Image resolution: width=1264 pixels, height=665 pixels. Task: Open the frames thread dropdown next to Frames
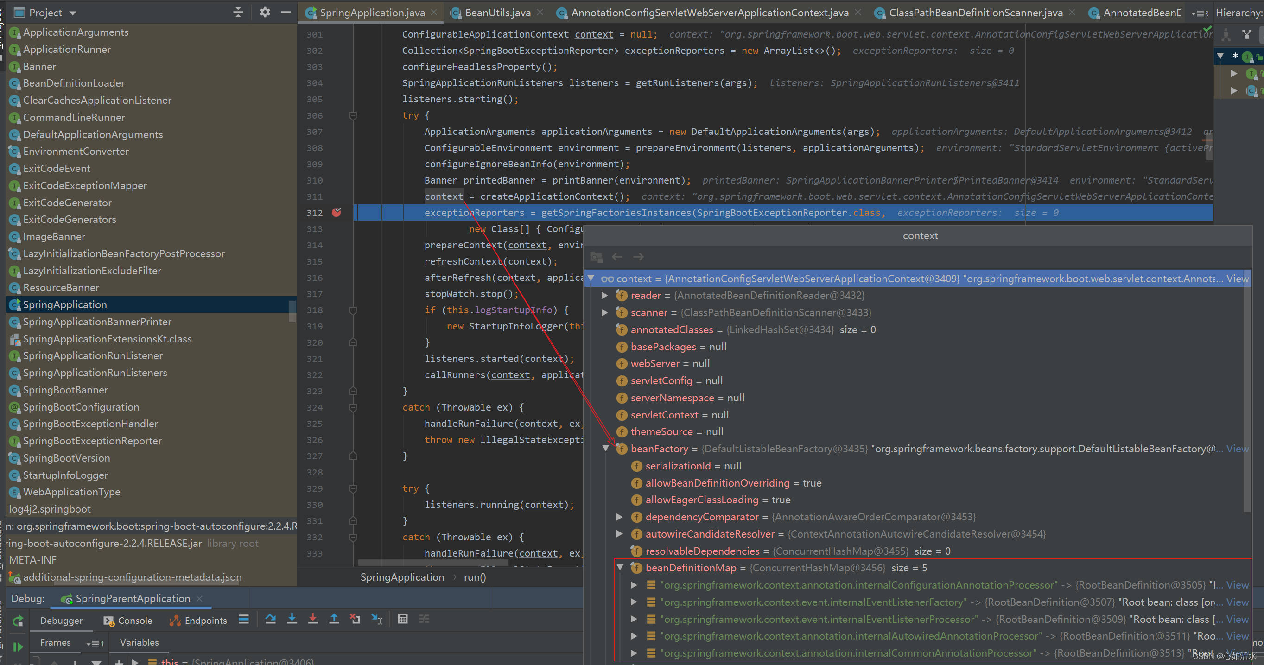point(95,643)
